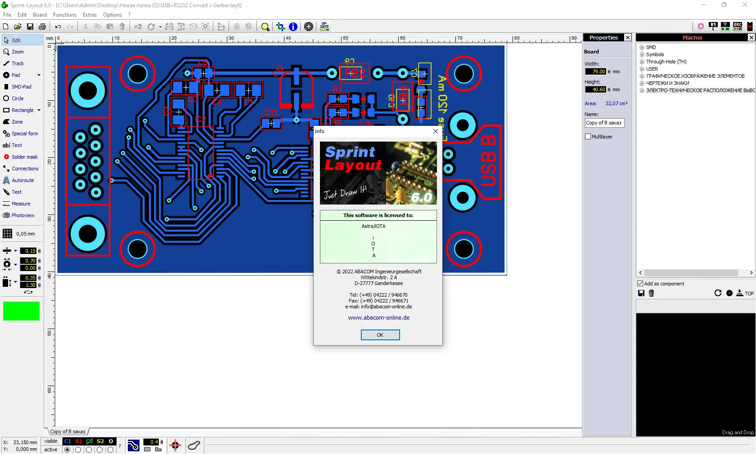This screenshot has width=756, height=454.
Task: Expand the Through-Hole (TH) macro folder
Action: pyautogui.click(x=642, y=62)
